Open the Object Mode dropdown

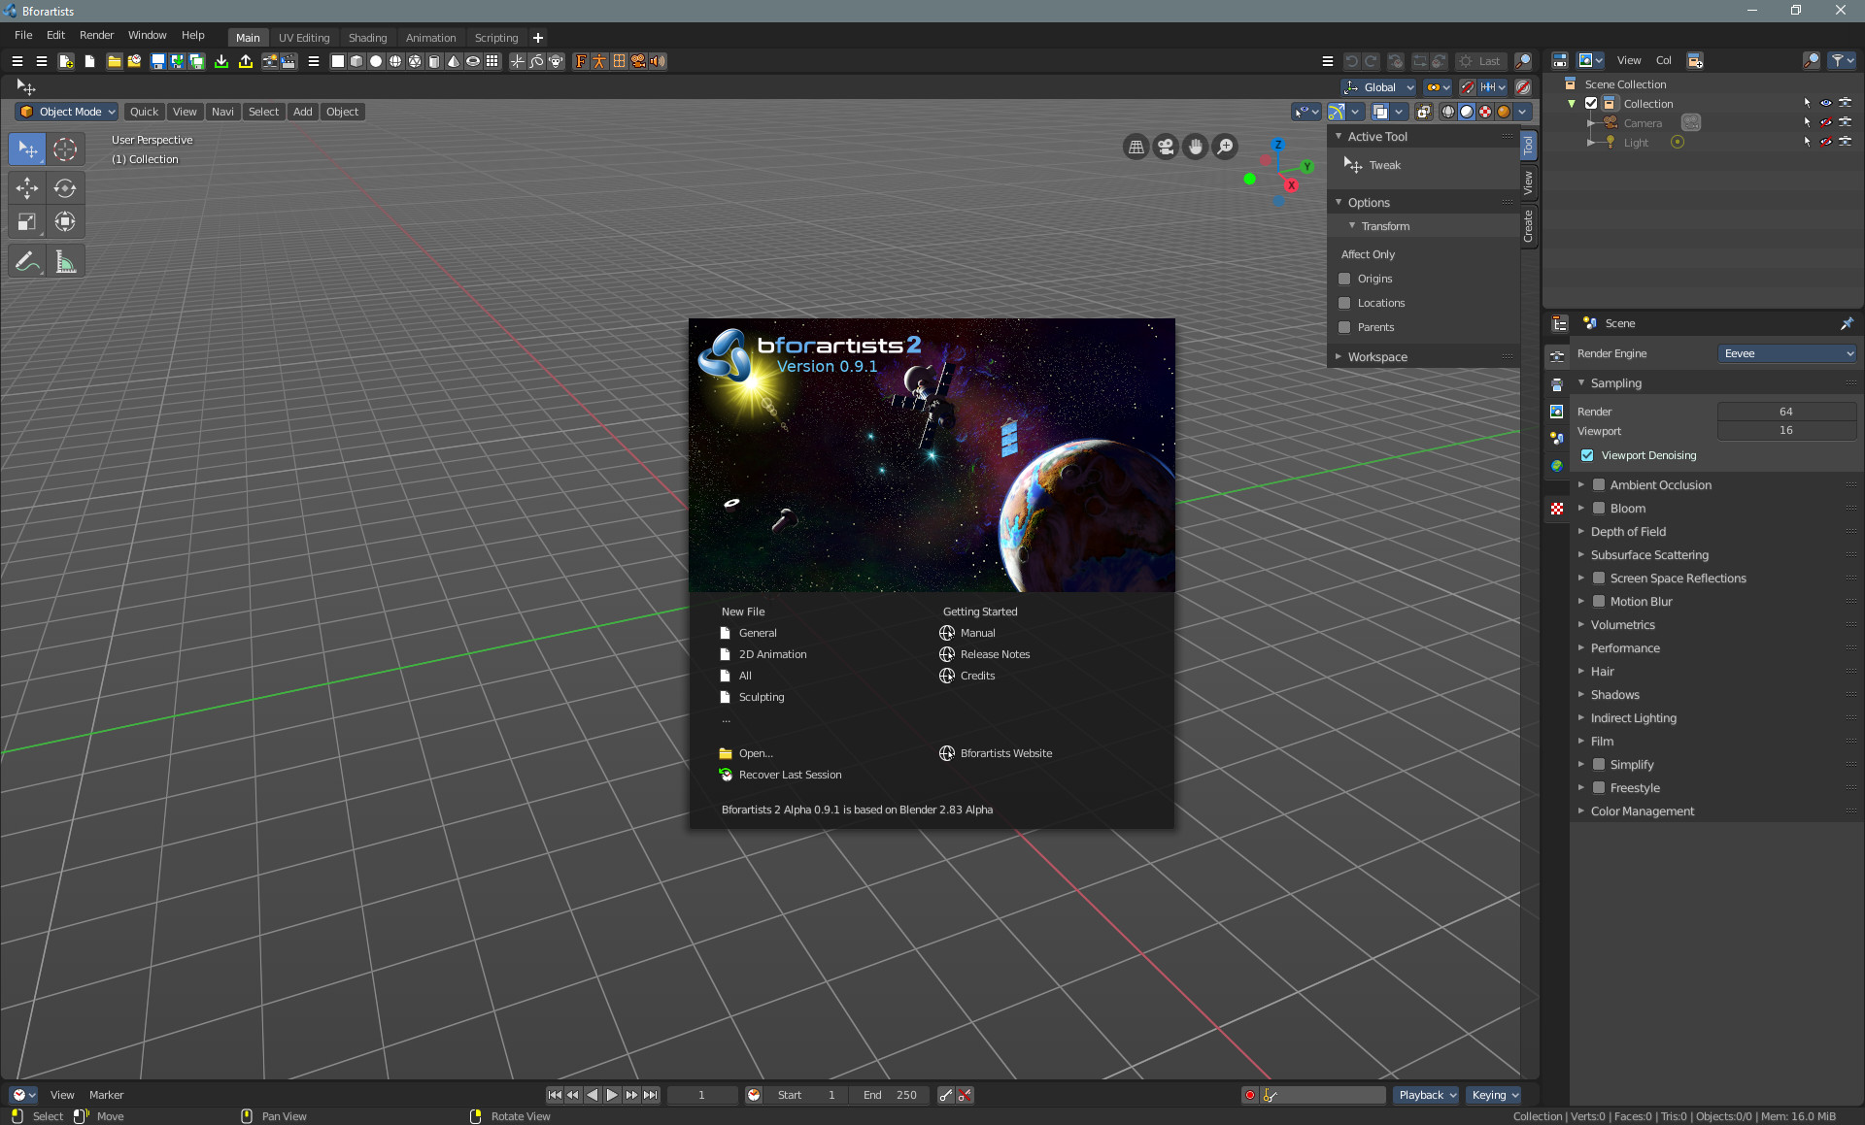point(65,112)
